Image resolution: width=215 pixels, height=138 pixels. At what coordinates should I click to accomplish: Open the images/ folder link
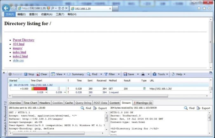[17, 48]
